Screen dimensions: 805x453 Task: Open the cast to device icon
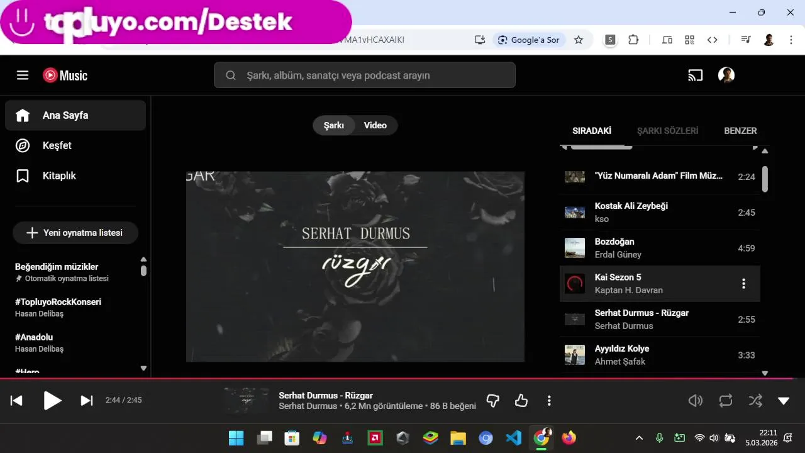695,75
